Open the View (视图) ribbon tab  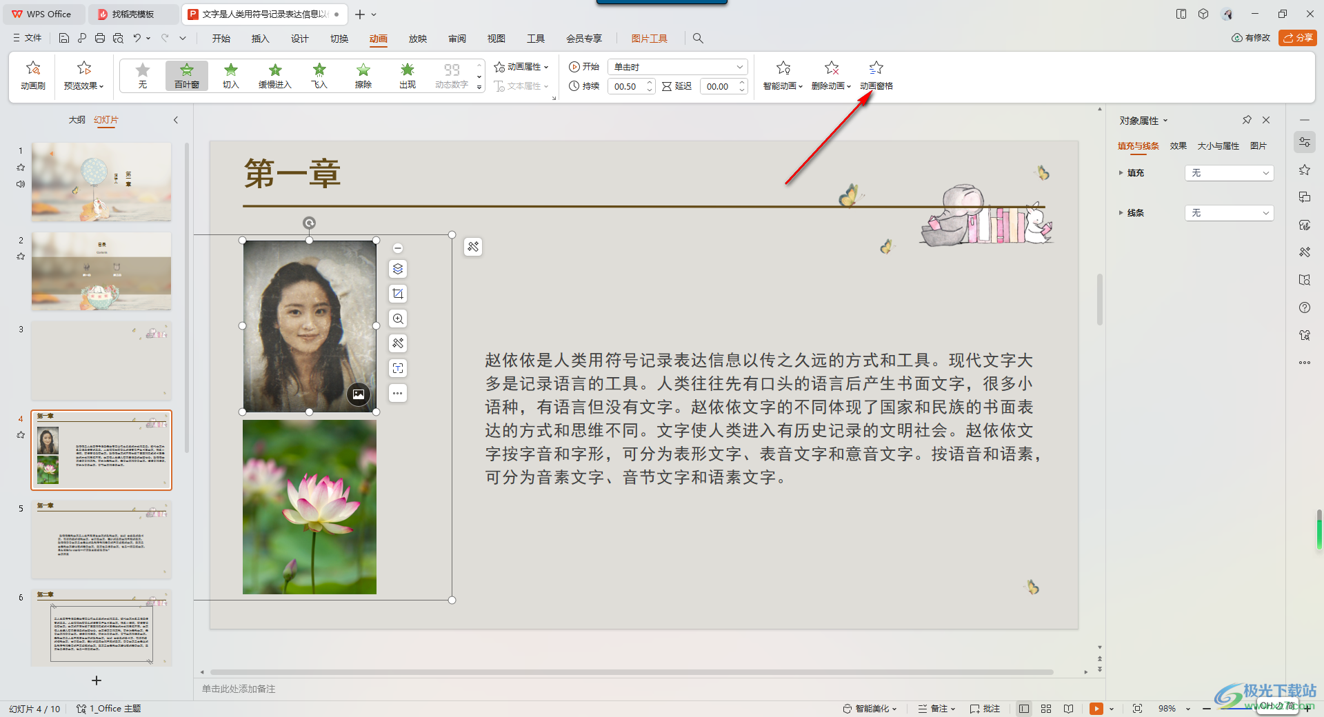496,39
